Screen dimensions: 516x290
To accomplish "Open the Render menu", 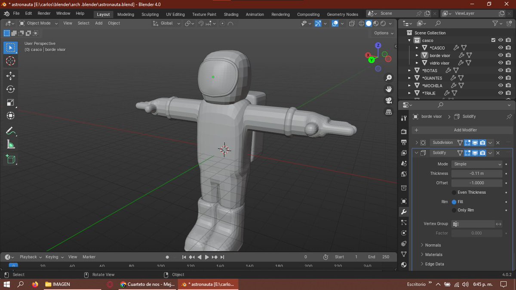I will coord(44,14).
